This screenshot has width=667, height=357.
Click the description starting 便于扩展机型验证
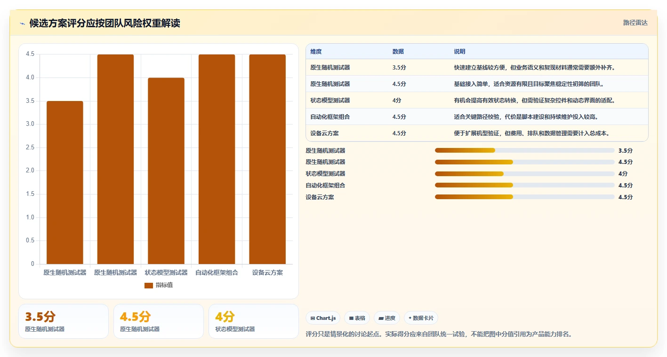point(532,133)
